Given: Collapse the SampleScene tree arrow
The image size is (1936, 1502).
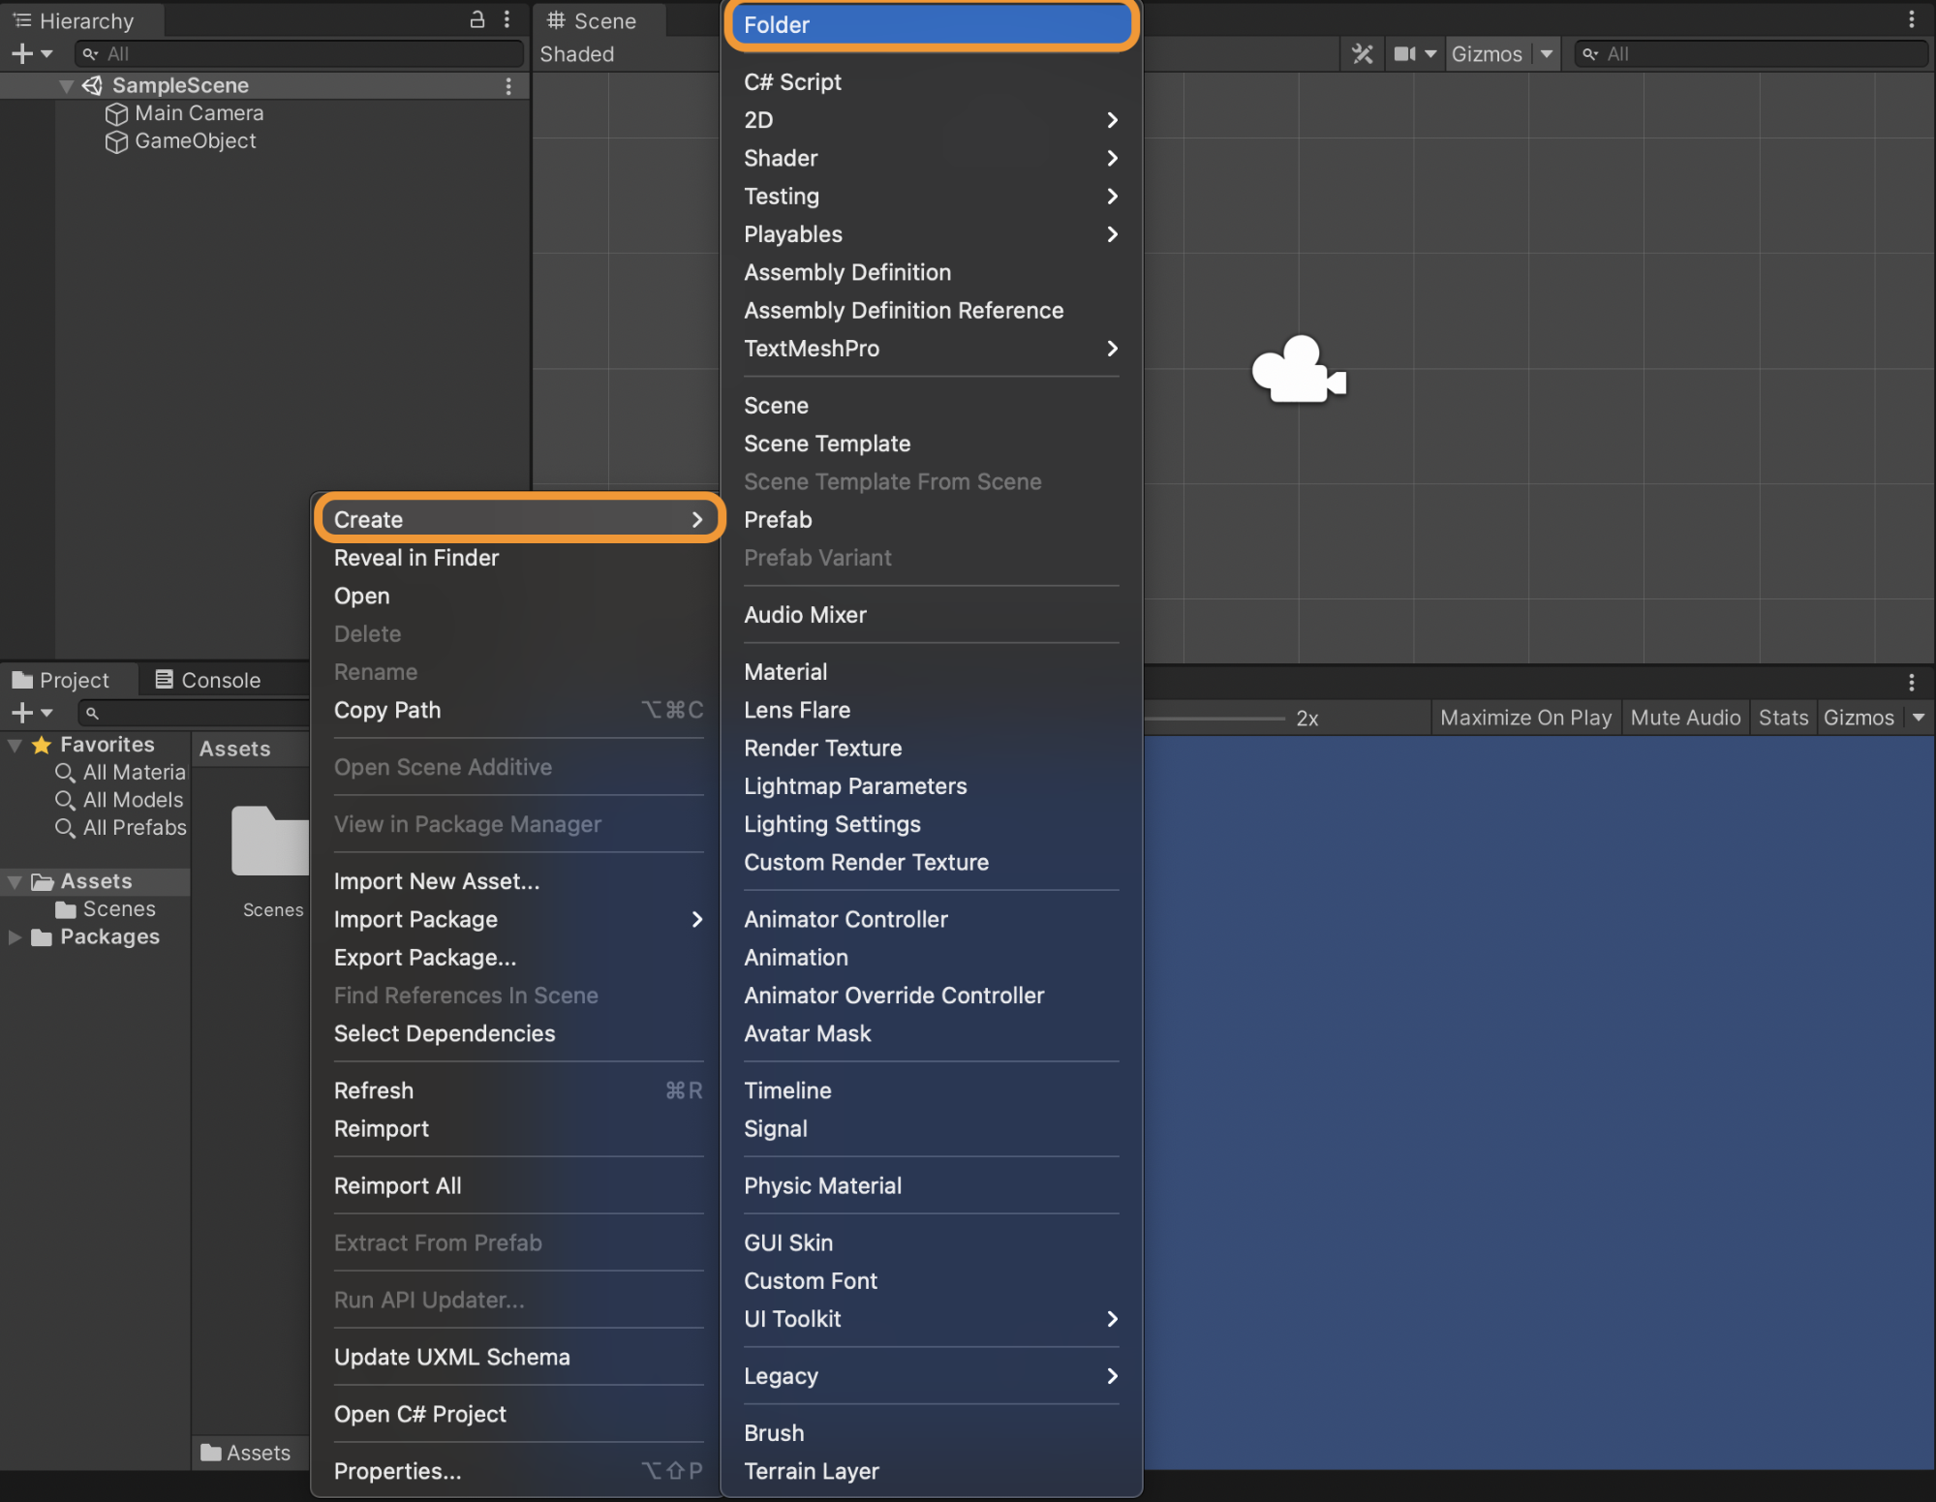Looking at the screenshot, I should pyautogui.click(x=66, y=86).
